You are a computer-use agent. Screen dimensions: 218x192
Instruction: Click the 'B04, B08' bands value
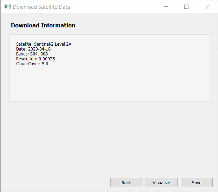click(x=39, y=54)
